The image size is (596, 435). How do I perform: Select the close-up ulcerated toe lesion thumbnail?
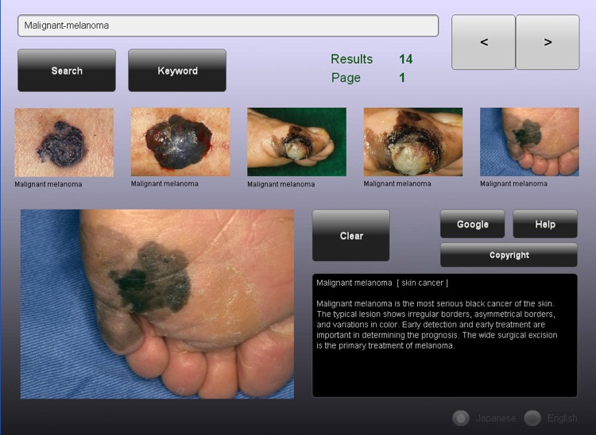coord(412,142)
